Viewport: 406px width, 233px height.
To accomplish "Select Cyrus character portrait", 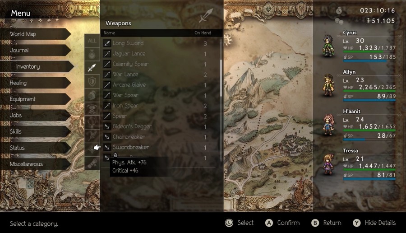I will tap(328, 46).
